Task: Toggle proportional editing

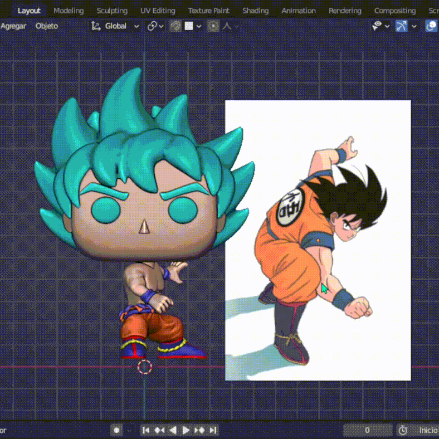Action: [x=213, y=26]
